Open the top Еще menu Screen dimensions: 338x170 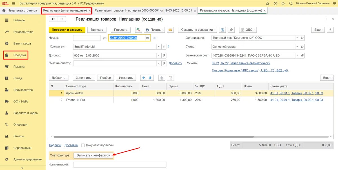318,30
